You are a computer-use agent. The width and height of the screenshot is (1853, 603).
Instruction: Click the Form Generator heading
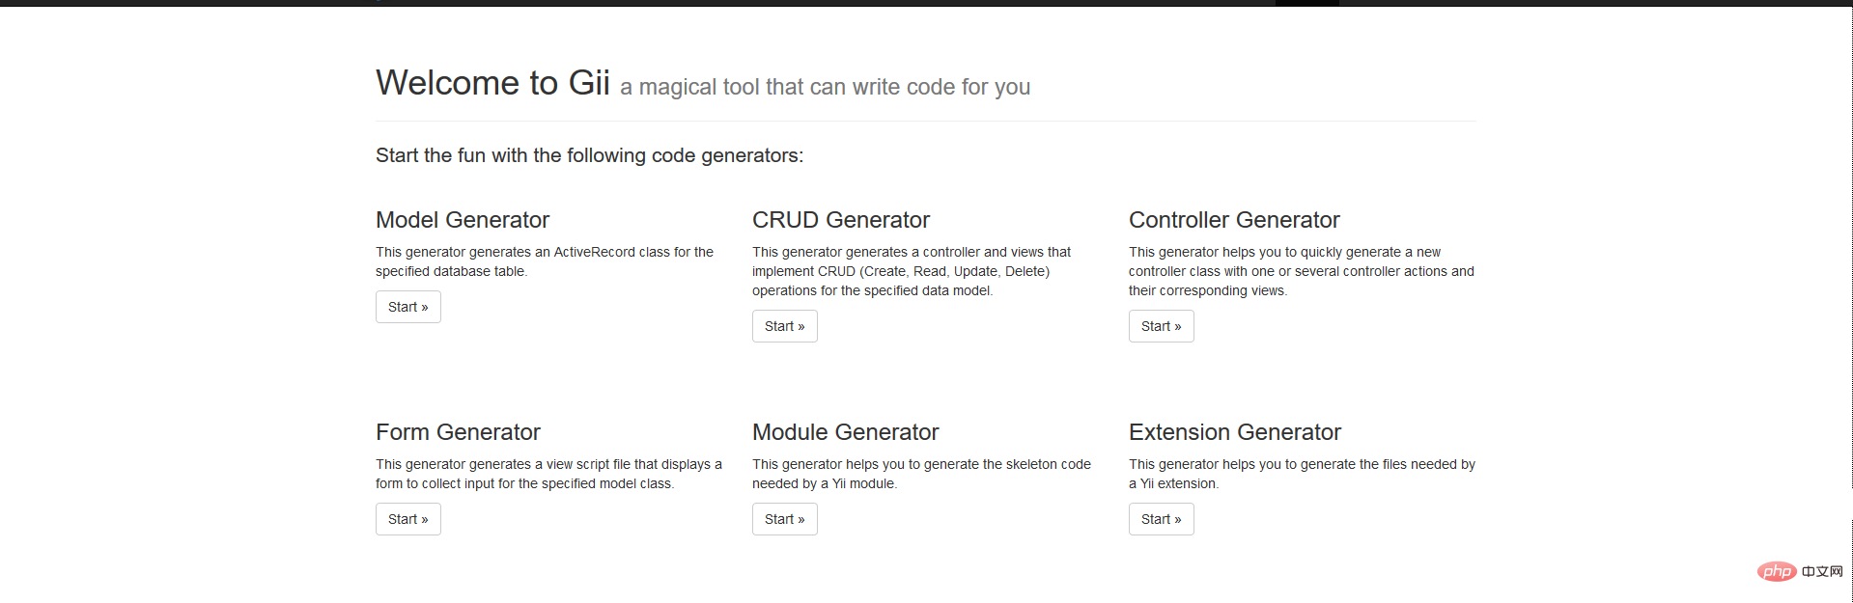458,432
